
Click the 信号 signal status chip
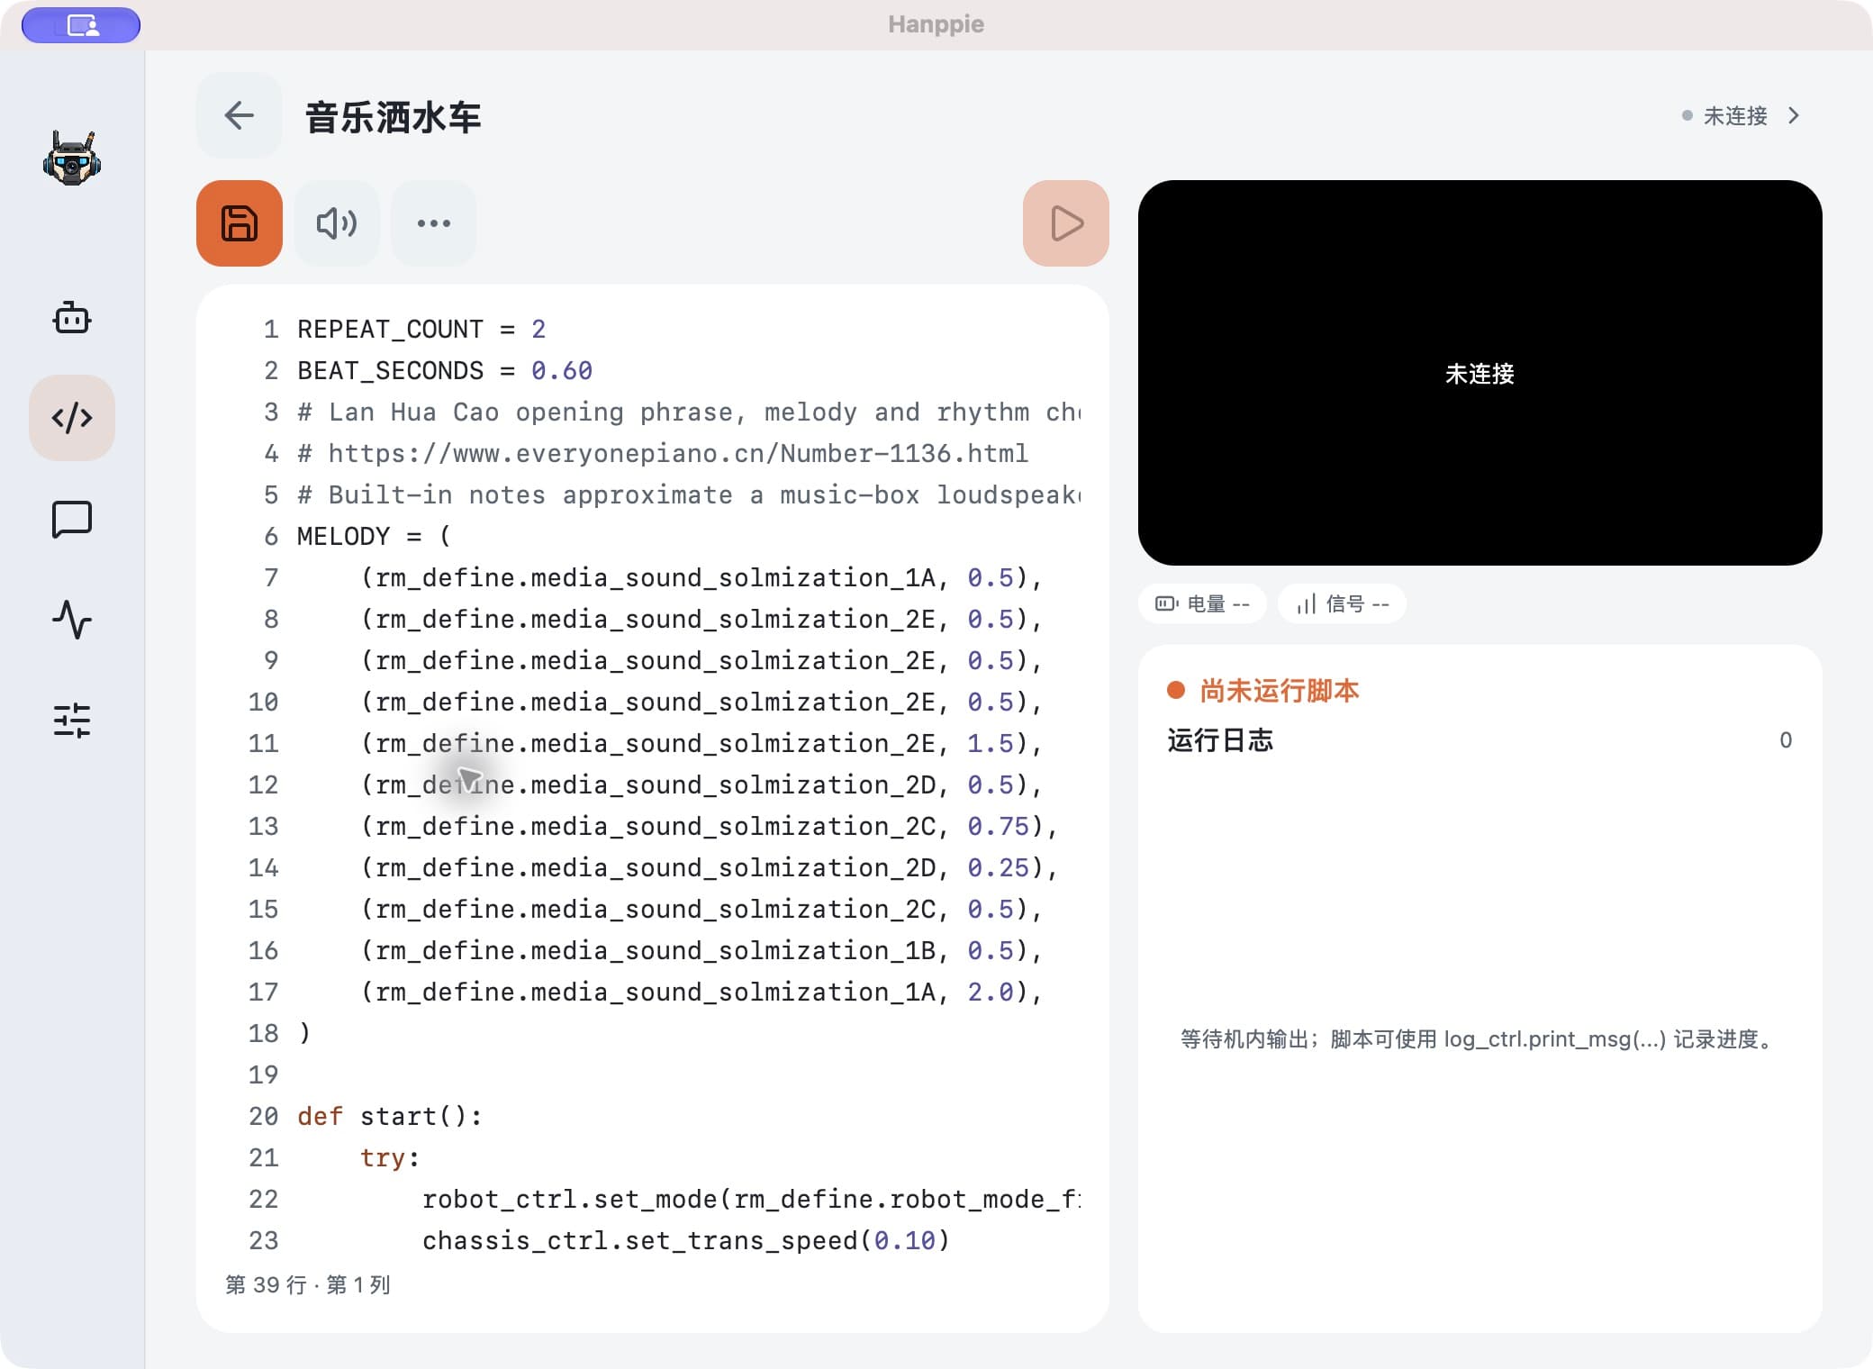[x=1342, y=603]
